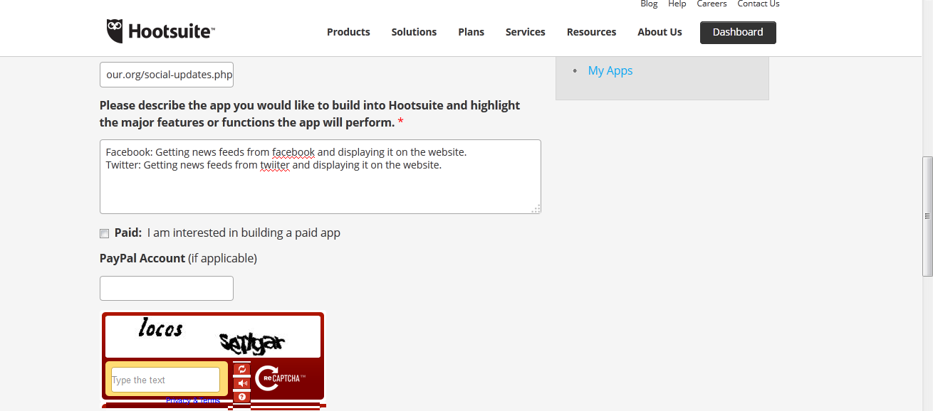Open the Solutions menu
This screenshot has width=933, height=411.
(414, 32)
